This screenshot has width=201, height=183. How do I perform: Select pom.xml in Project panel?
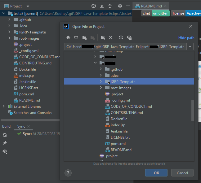click(24, 94)
